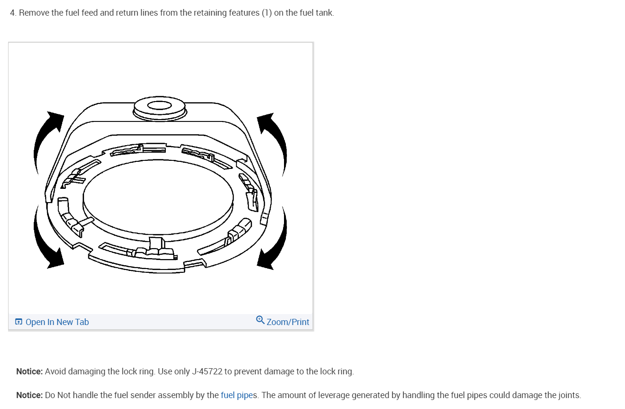Click the round cap atop the tank drawing
This screenshot has width=625, height=409.
(160, 108)
